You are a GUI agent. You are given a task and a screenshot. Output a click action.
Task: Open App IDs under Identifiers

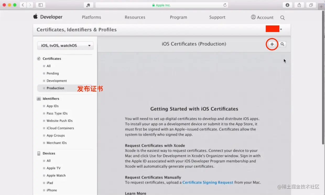pos(52,106)
